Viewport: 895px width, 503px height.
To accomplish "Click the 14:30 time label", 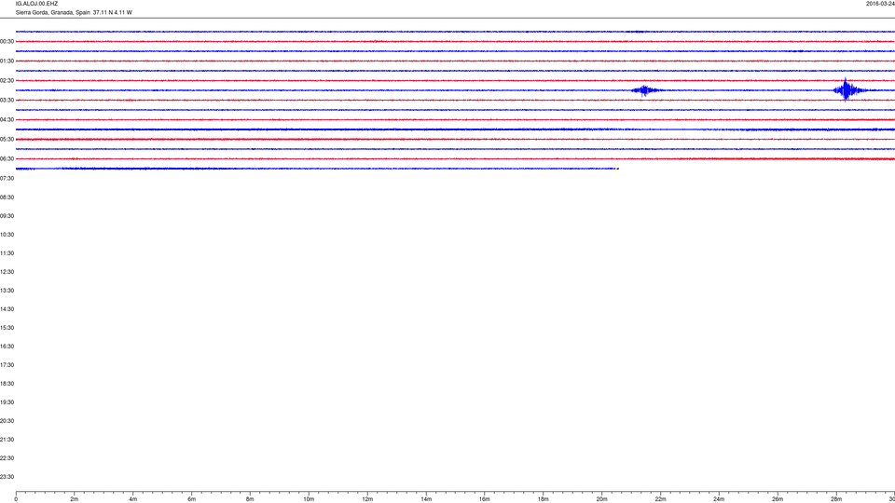I will [7, 309].
